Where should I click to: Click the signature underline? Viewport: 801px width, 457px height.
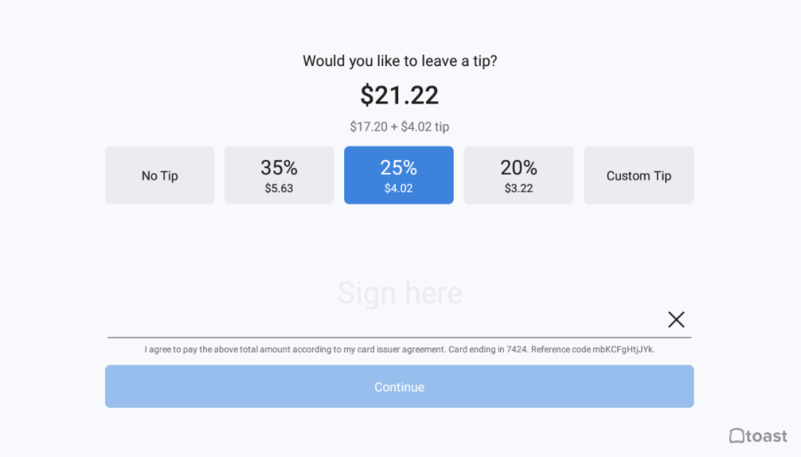(x=382, y=338)
